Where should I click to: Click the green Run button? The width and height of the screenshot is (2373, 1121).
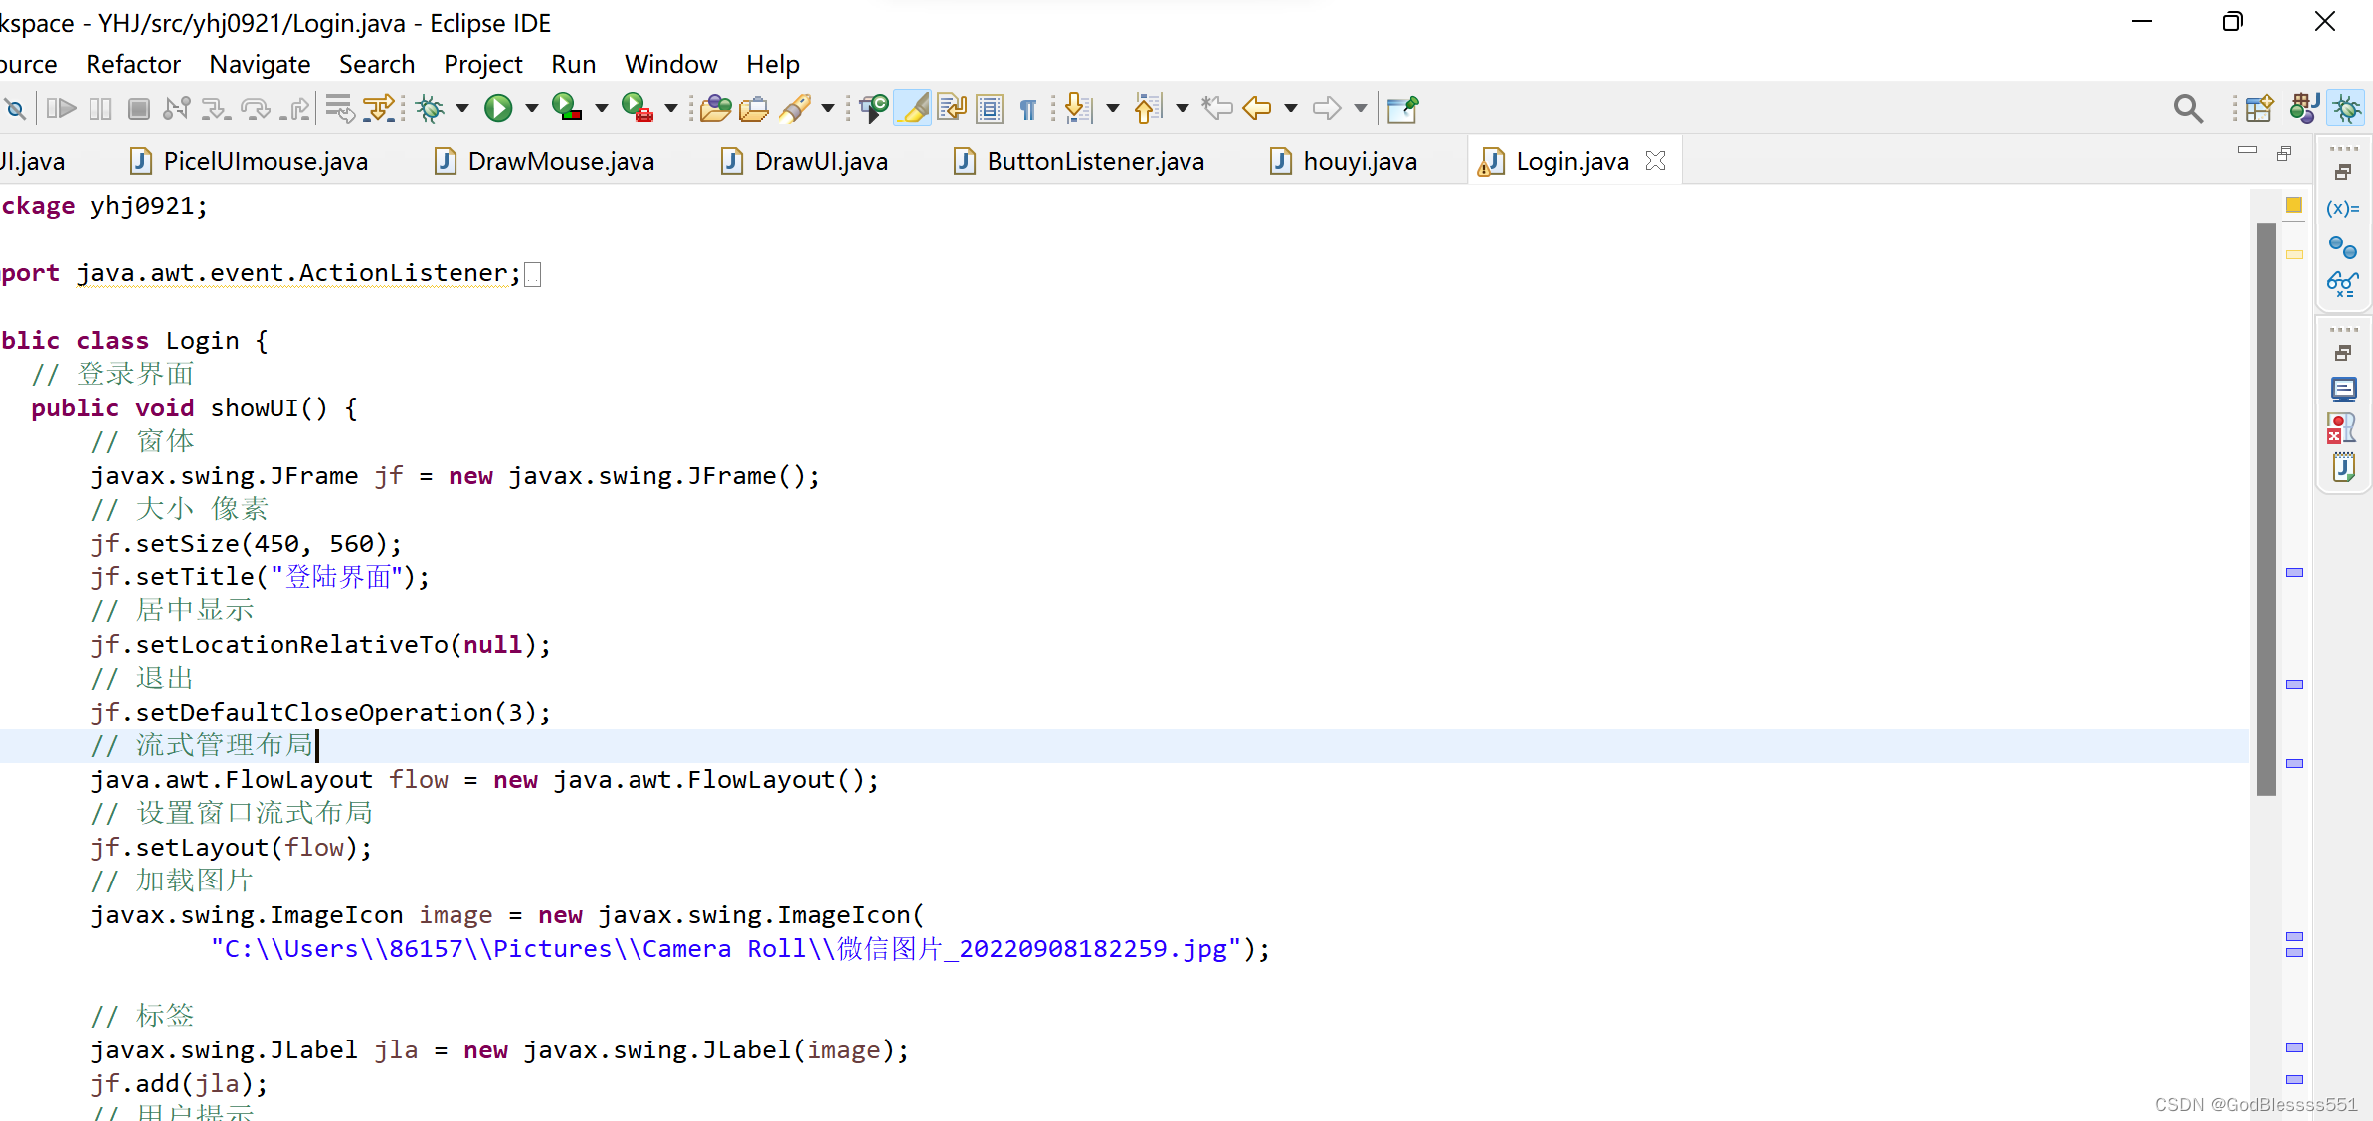(x=498, y=108)
